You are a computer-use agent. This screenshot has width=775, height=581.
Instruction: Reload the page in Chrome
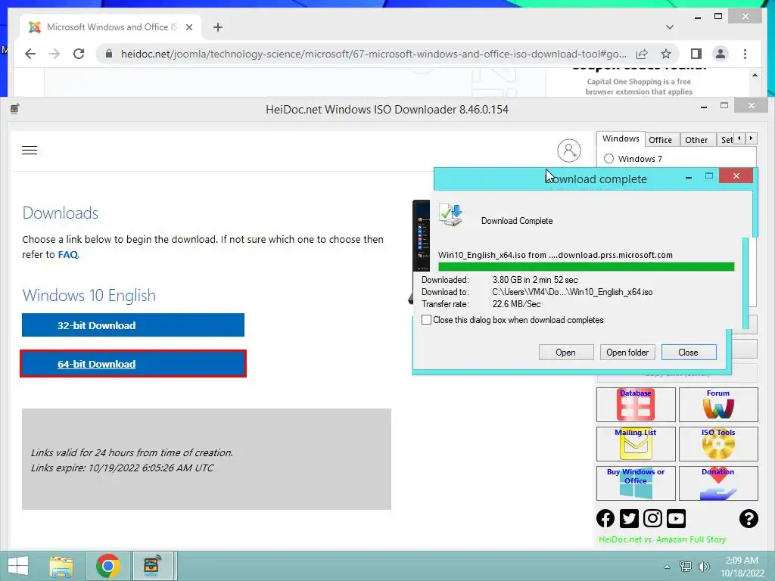(79, 54)
